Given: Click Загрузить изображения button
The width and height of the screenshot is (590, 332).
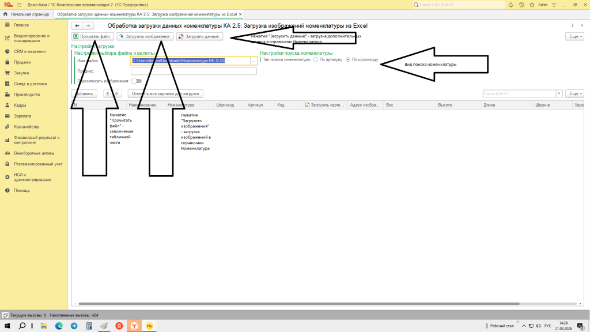Looking at the screenshot, I should (145, 36).
